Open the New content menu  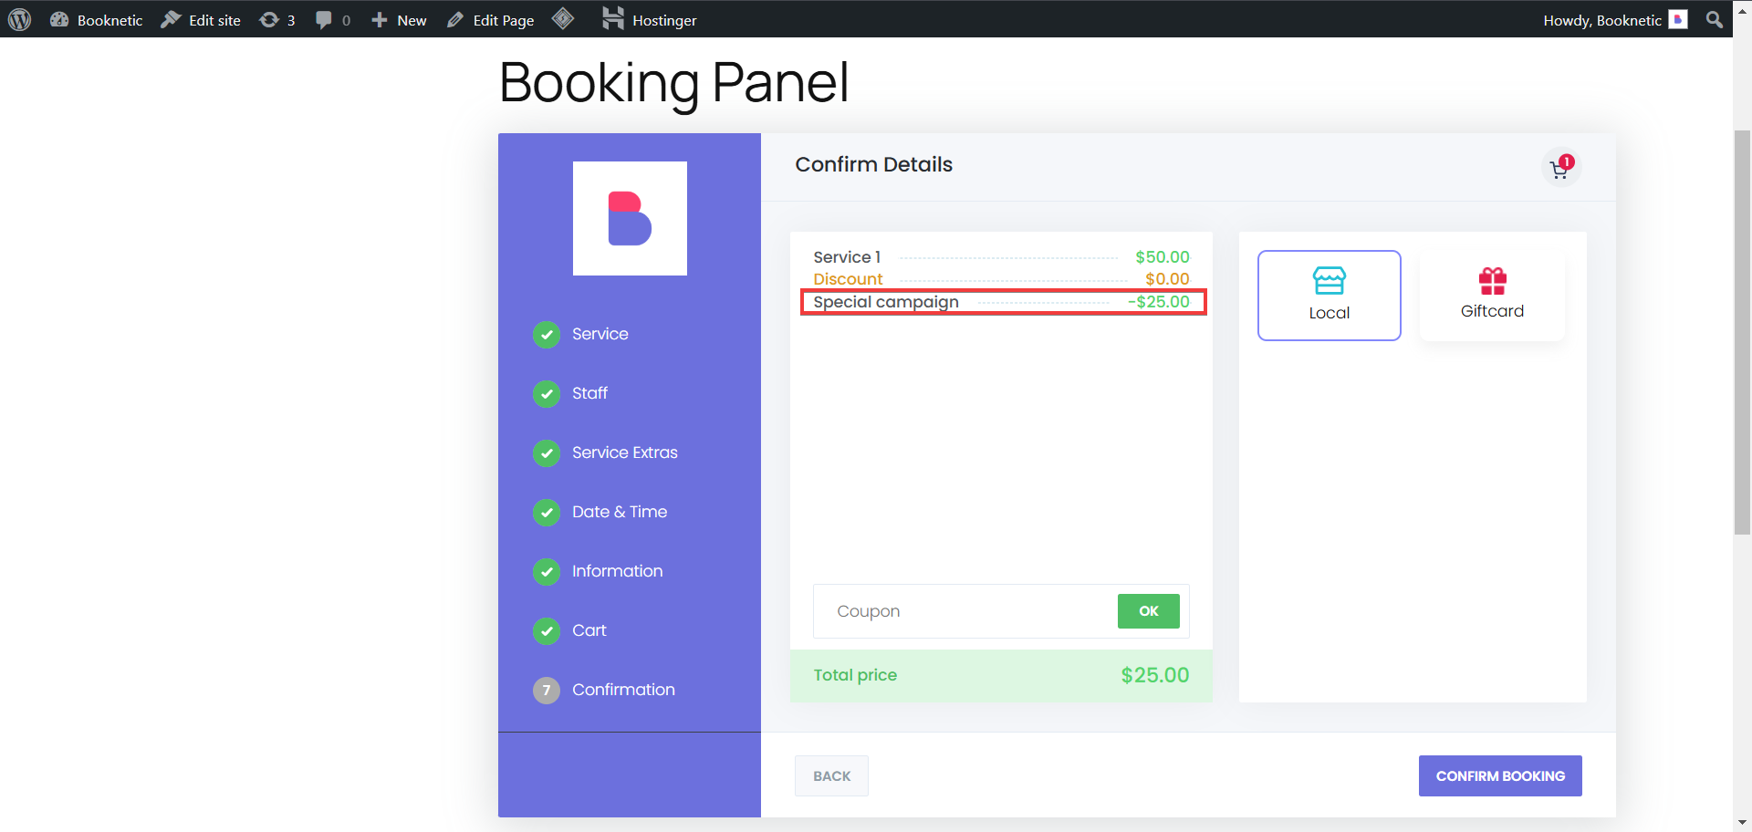tap(400, 19)
